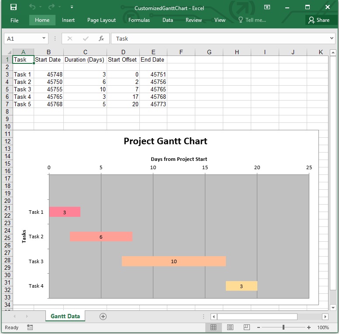Select the Gantt Data sheet tab
339x334 pixels.
point(65,316)
